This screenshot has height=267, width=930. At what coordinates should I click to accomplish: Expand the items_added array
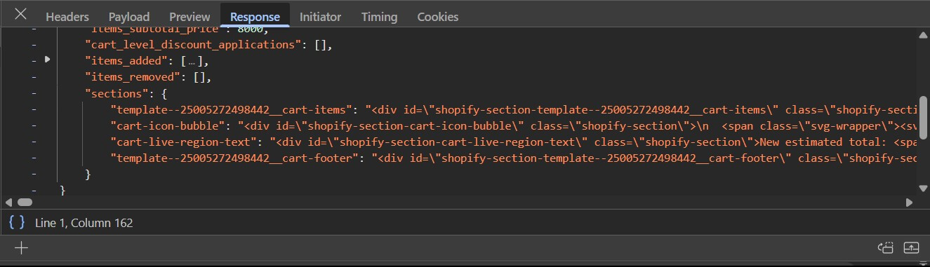click(x=47, y=60)
